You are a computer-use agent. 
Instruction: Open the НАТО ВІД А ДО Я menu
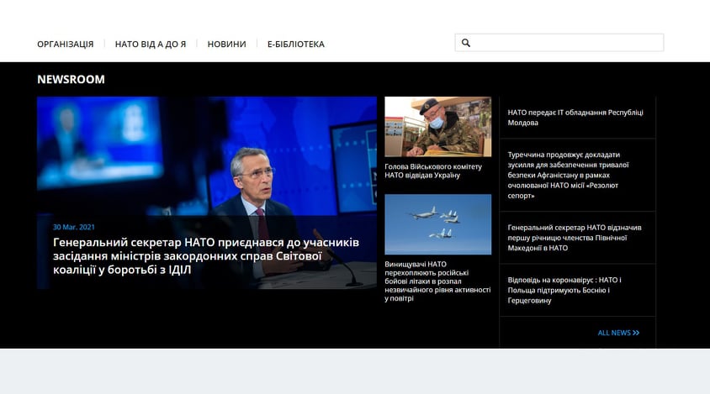[x=151, y=44]
